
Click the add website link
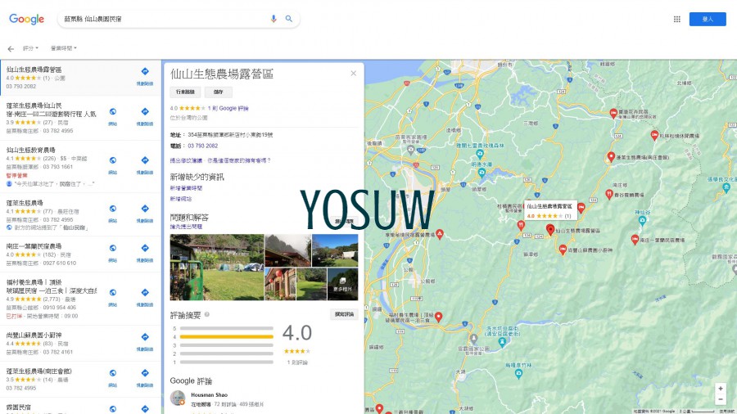coord(181,199)
